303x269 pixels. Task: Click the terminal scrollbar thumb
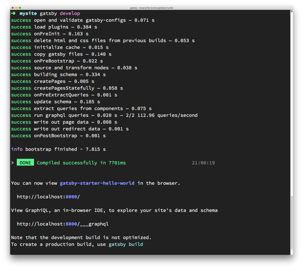coord(291,223)
